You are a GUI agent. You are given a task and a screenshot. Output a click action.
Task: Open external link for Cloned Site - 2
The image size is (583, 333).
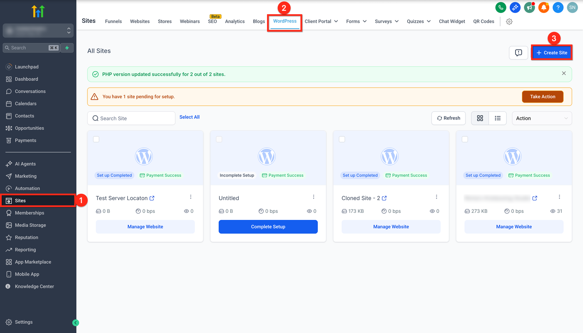[x=384, y=198]
